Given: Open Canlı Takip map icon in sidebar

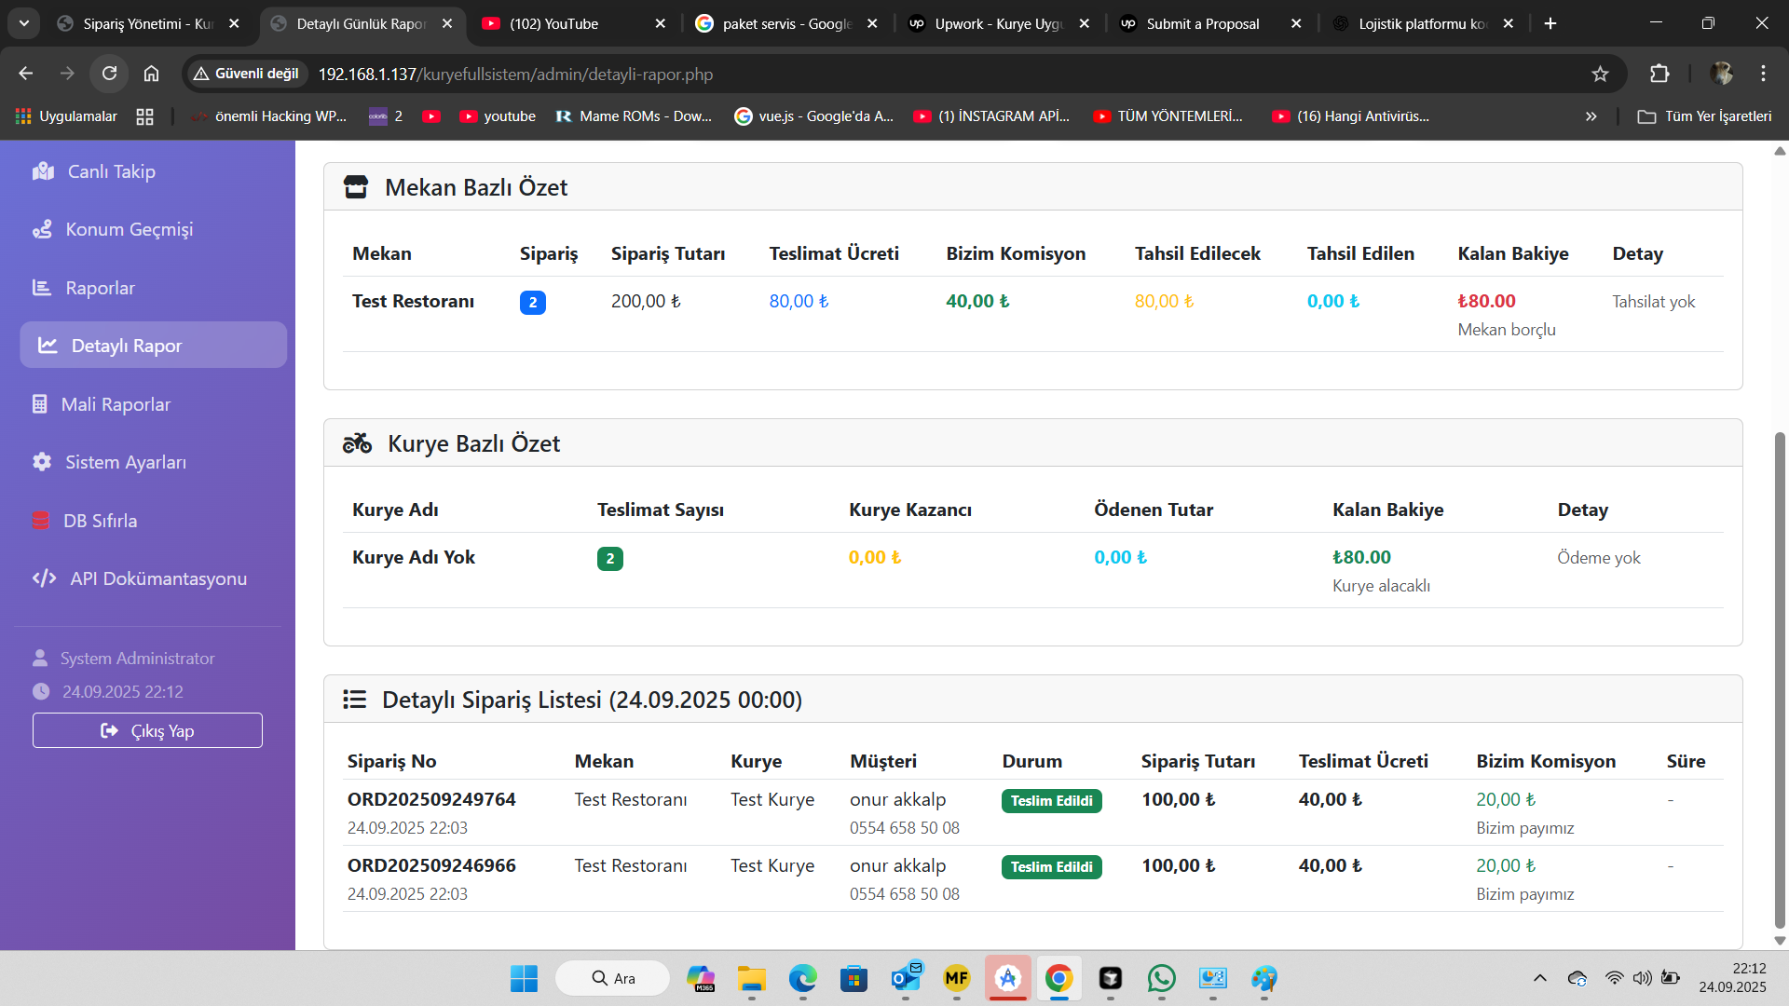Looking at the screenshot, I should [43, 171].
